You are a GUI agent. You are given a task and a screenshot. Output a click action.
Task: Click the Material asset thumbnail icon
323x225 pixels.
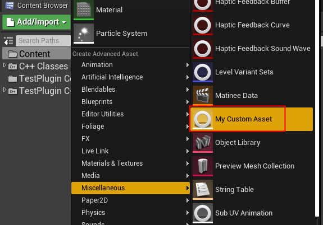[x=84, y=10]
